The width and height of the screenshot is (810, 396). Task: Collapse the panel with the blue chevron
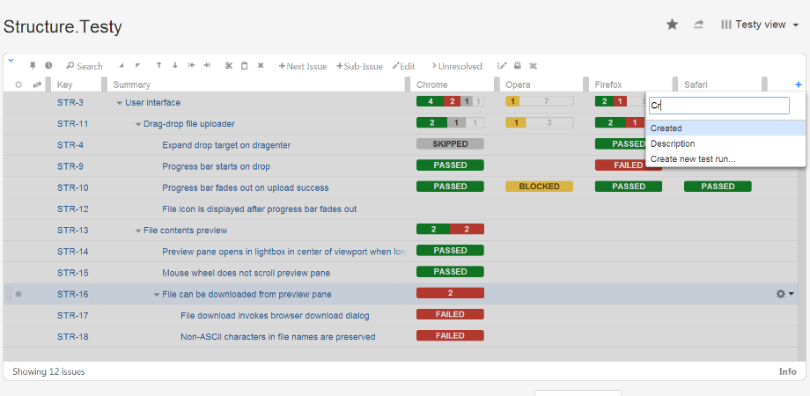[11, 61]
